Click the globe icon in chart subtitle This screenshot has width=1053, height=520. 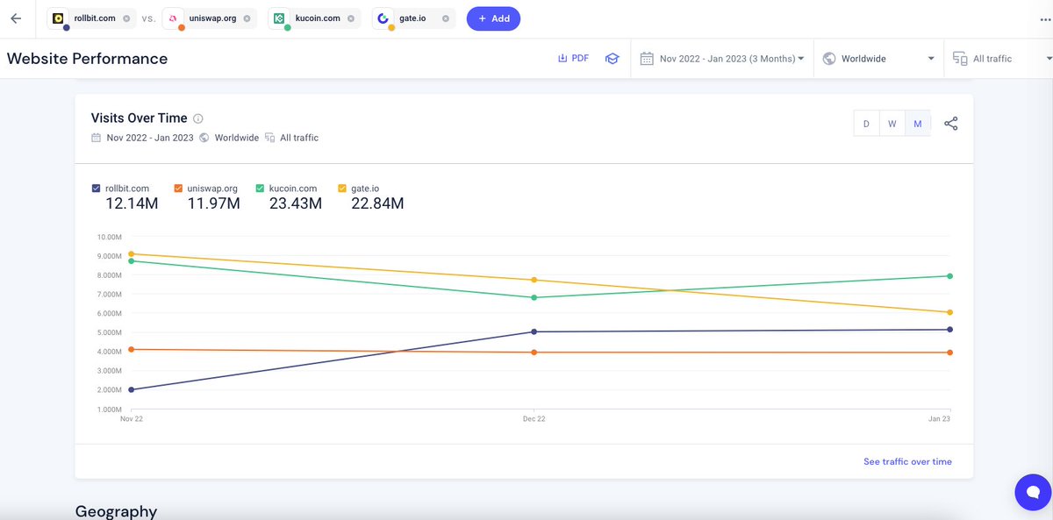pos(204,138)
